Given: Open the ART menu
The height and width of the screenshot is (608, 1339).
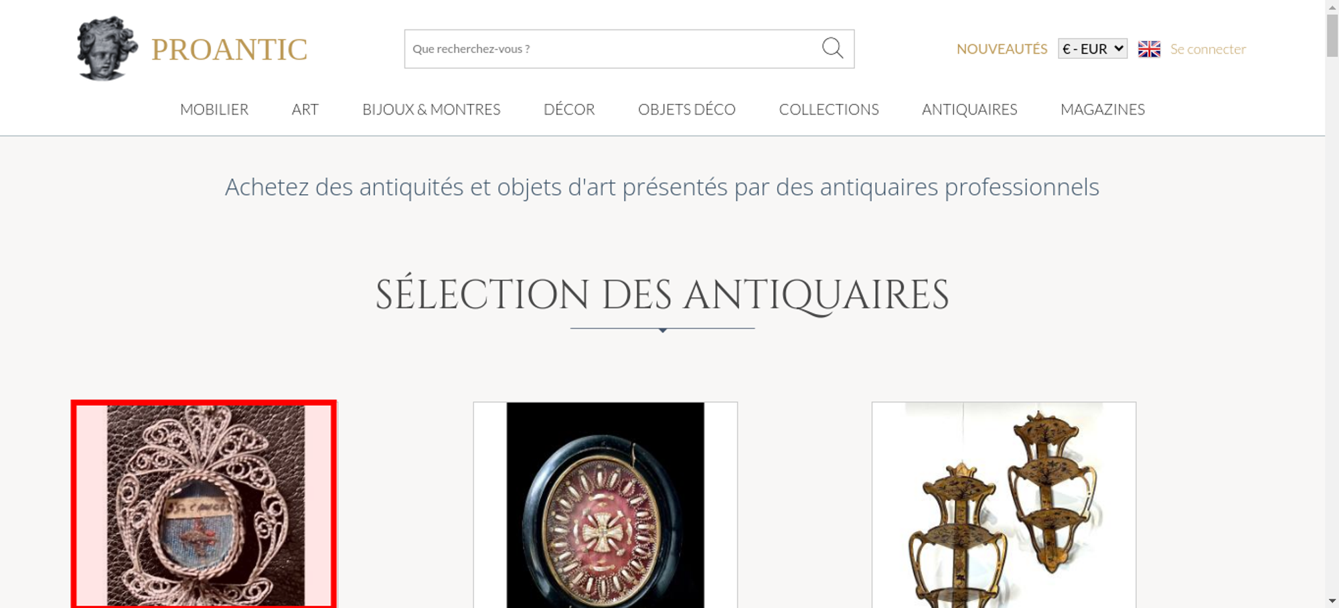Looking at the screenshot, I should click(x=305, y=109).
